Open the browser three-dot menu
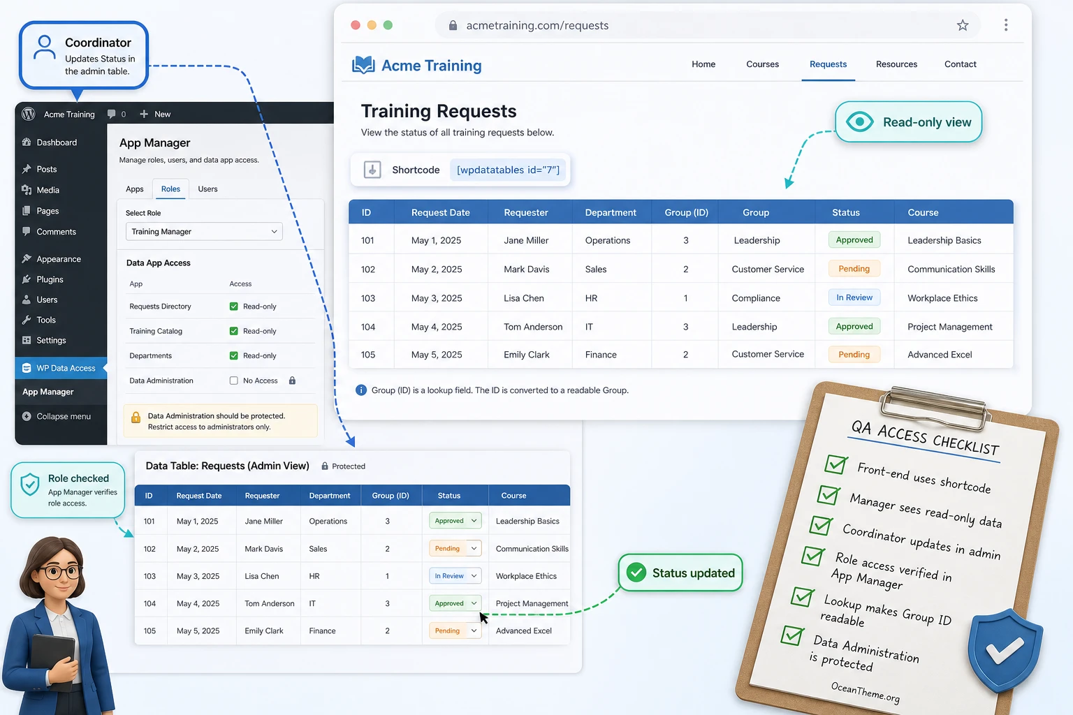This screenshot has height=715, width=1073. pos(1006,25)
